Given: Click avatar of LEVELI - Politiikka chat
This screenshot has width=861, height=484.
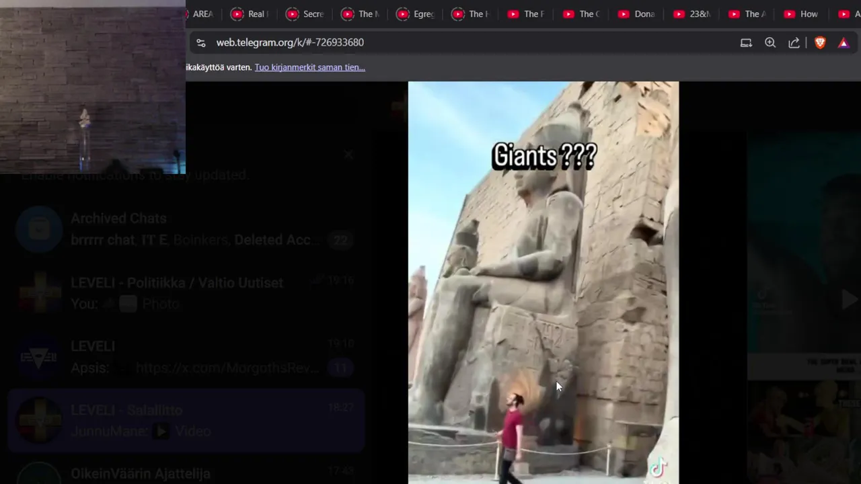Looking at the screenshot, I should [39, 293].
